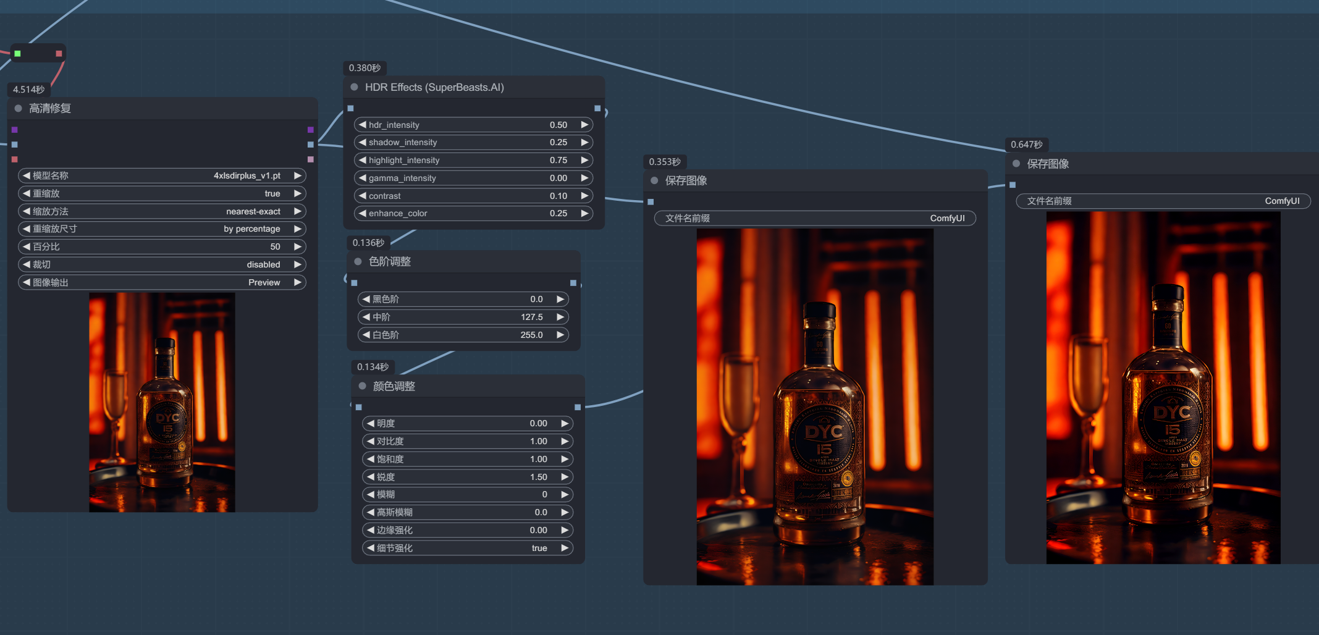Collapse the 0.647秒 保存图像 node dot
1319x635 pixels.
[1016, 164]
